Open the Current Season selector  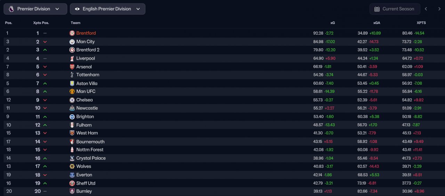395,9
